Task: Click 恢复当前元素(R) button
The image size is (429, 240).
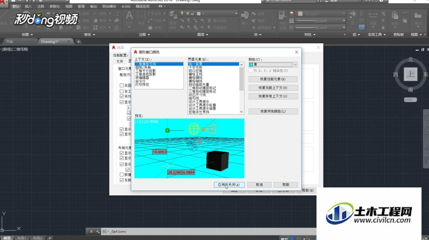Action: (x=273, y=79)
